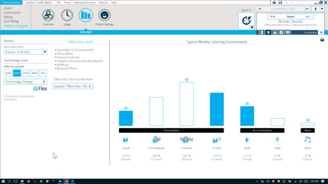Click the Conversations category bar
The image size is (328, 184).
point(171,130)
